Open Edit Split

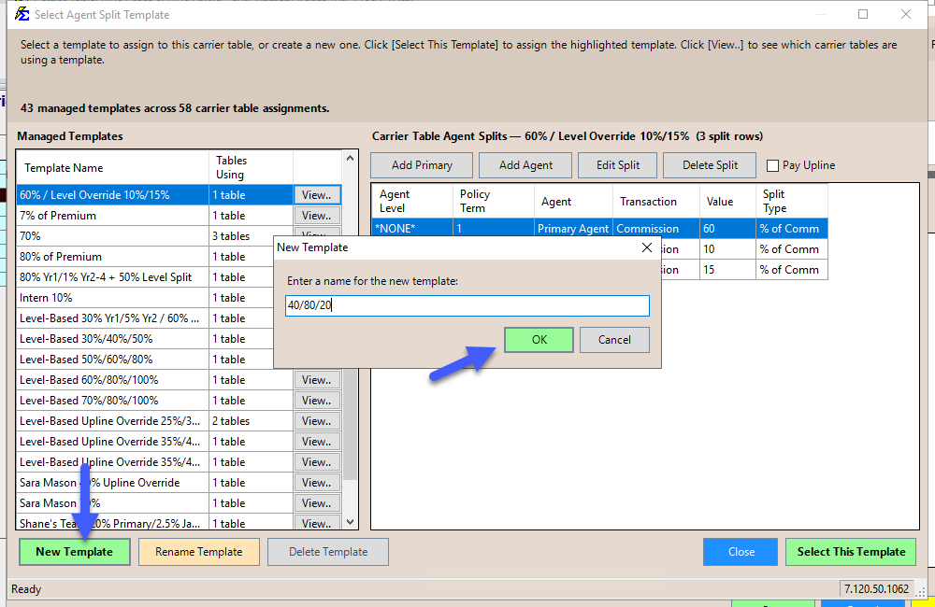click(618, 165)
